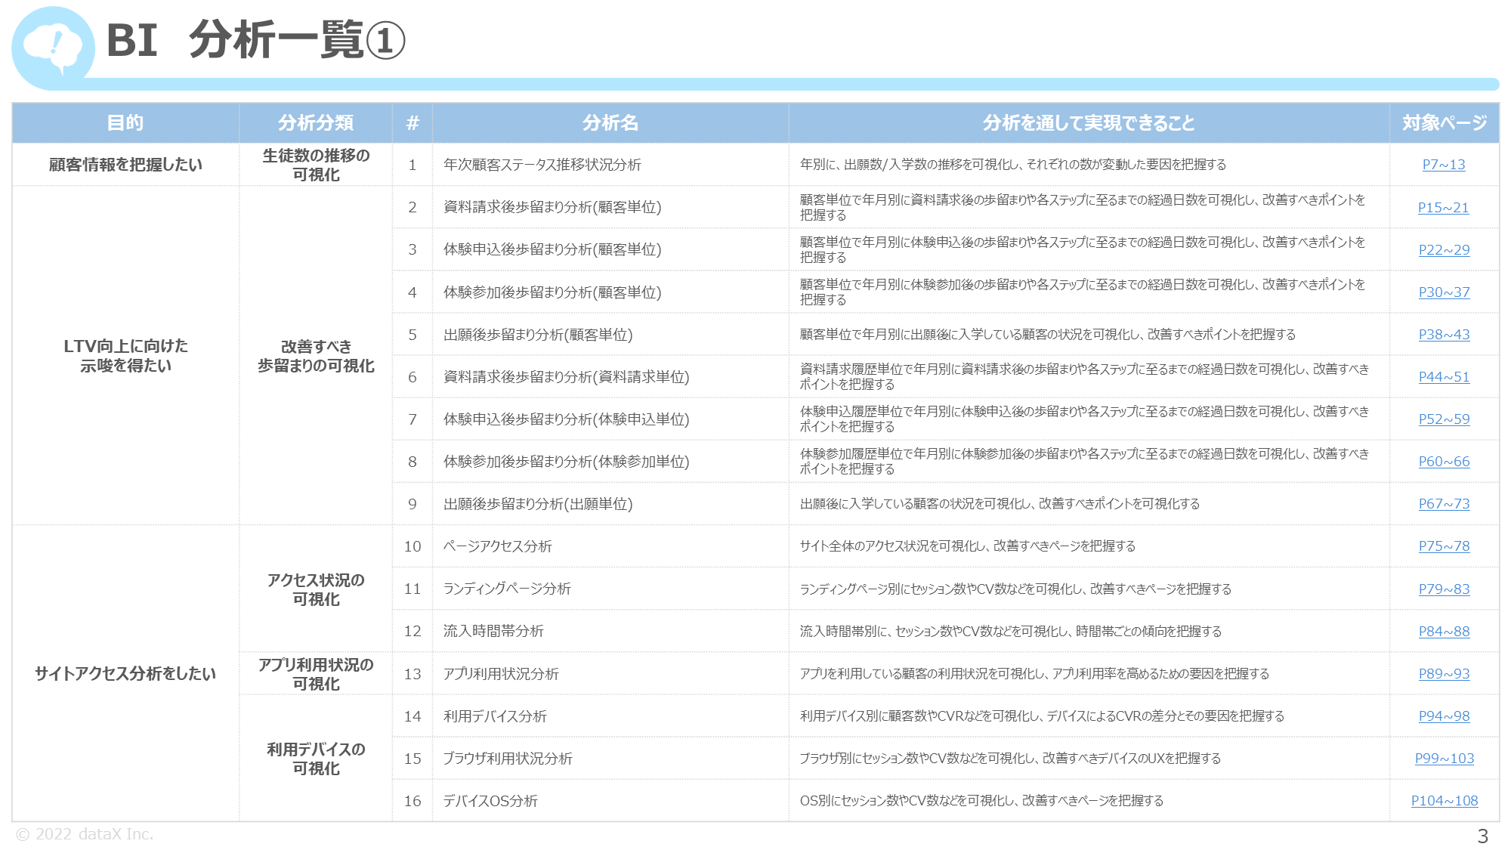Click the LTV向上に向けた示唆を得たい cell
The width and height of the screenshot is (1511, 850).
click(125, 355)
